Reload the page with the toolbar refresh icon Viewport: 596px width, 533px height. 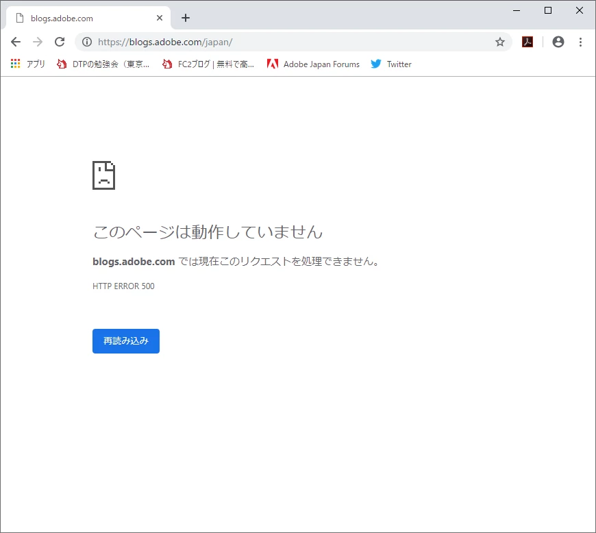tap(60, 42)
